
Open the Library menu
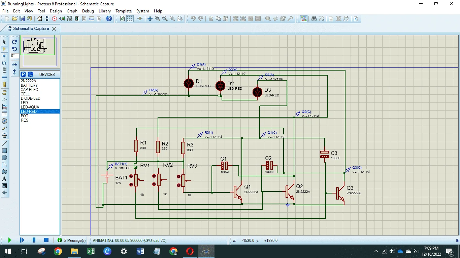104,11
